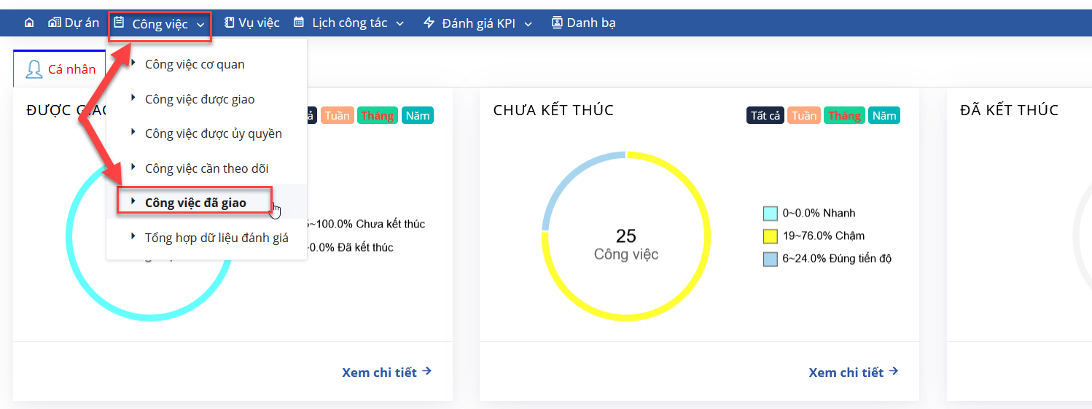The width and height of the screenshot is (1092, 409).
Task: Open the Danh bạ contact icon
Action: point(557,23)
